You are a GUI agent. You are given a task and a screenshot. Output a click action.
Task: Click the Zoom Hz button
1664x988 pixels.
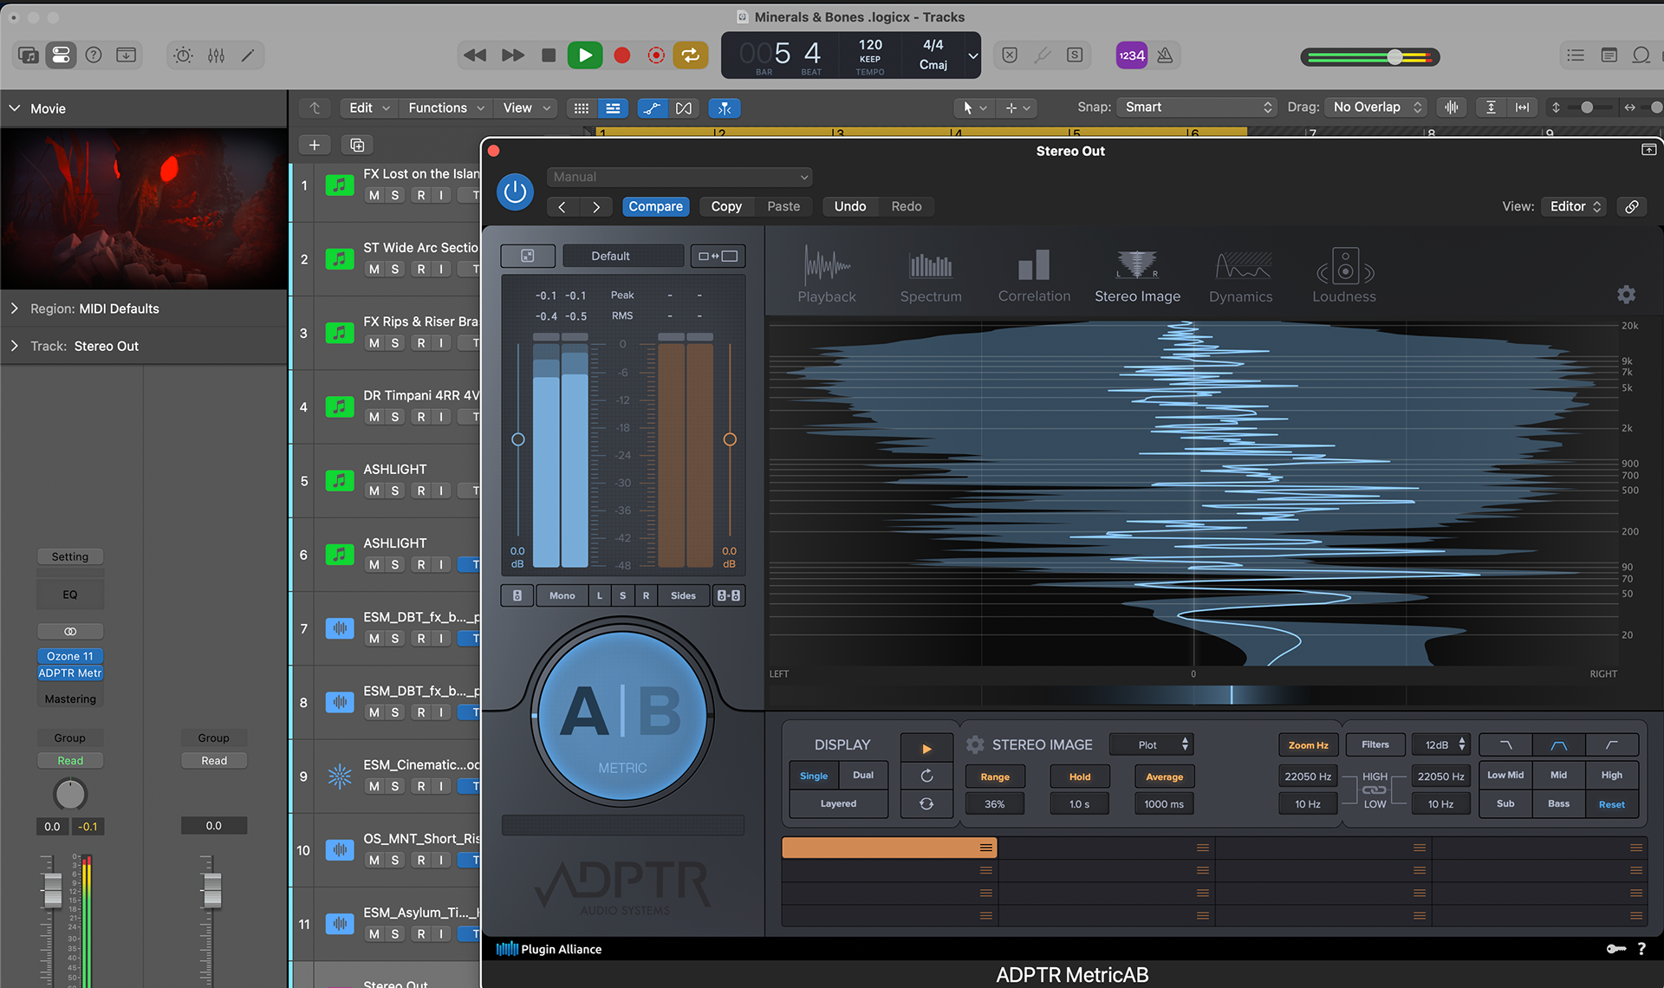coord(1308,744)
